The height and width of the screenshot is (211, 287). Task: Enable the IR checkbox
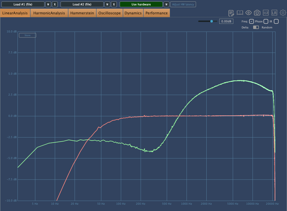276,21
